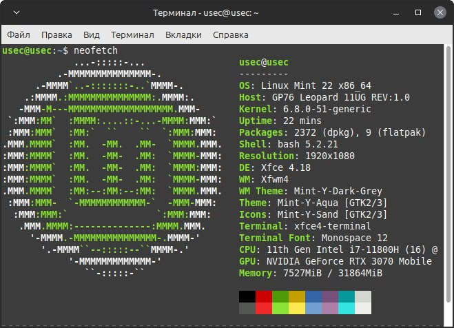The height and width of the screenshot is (328, 454).
Task: Click the light blue color block
Action: (313, 308)
